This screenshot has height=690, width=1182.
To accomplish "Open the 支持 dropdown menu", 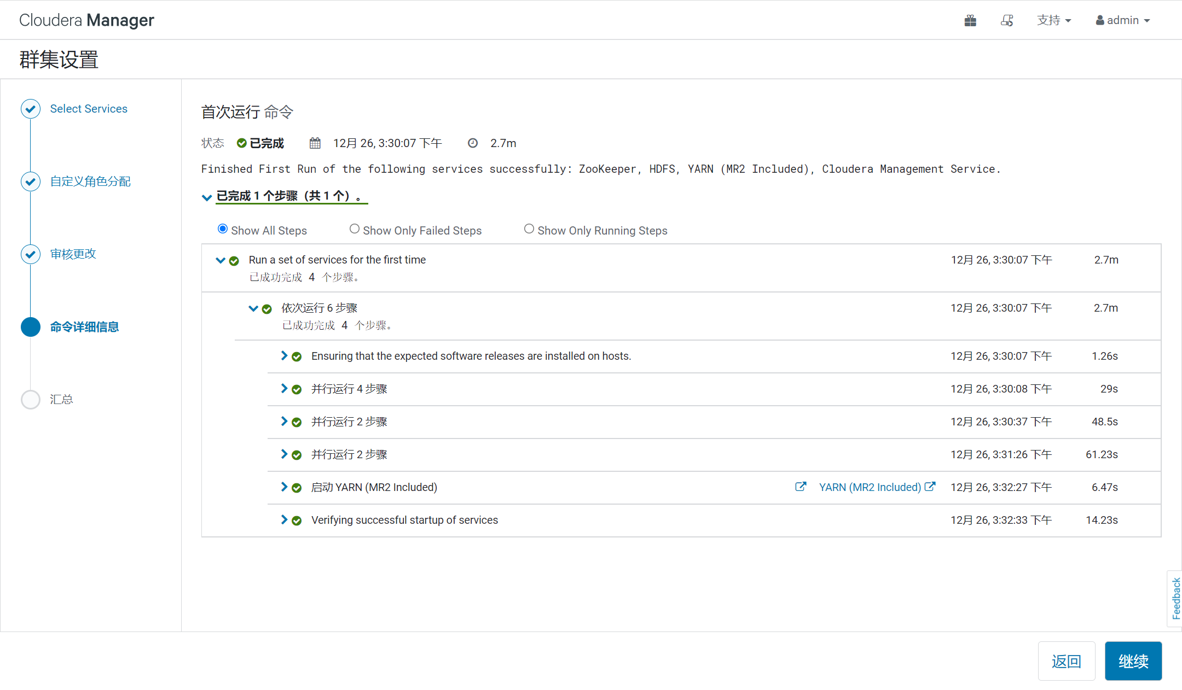I will (1053, 21).
